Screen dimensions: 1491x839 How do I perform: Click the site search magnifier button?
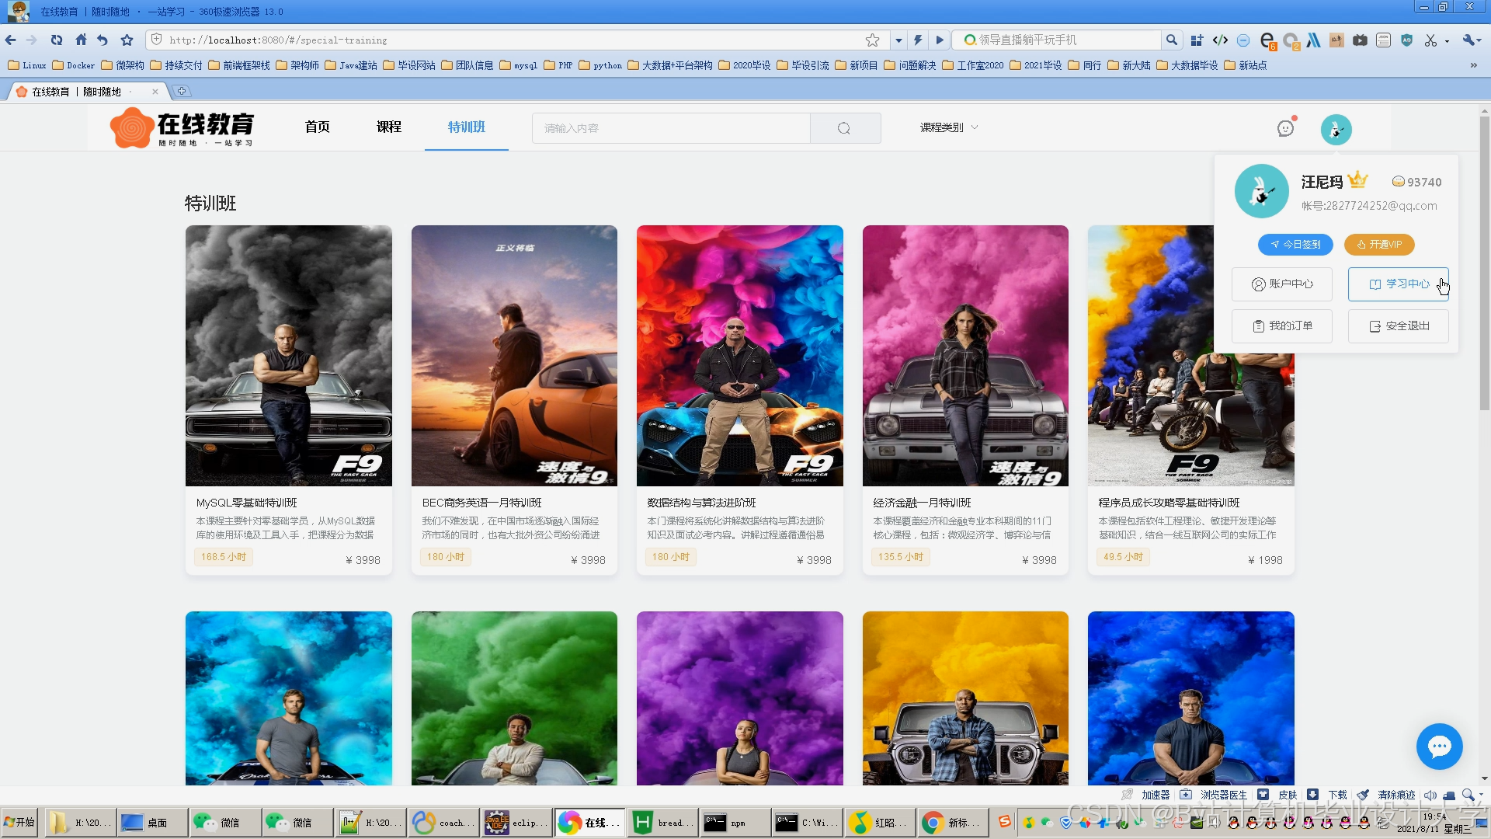(x=845, y=128)
